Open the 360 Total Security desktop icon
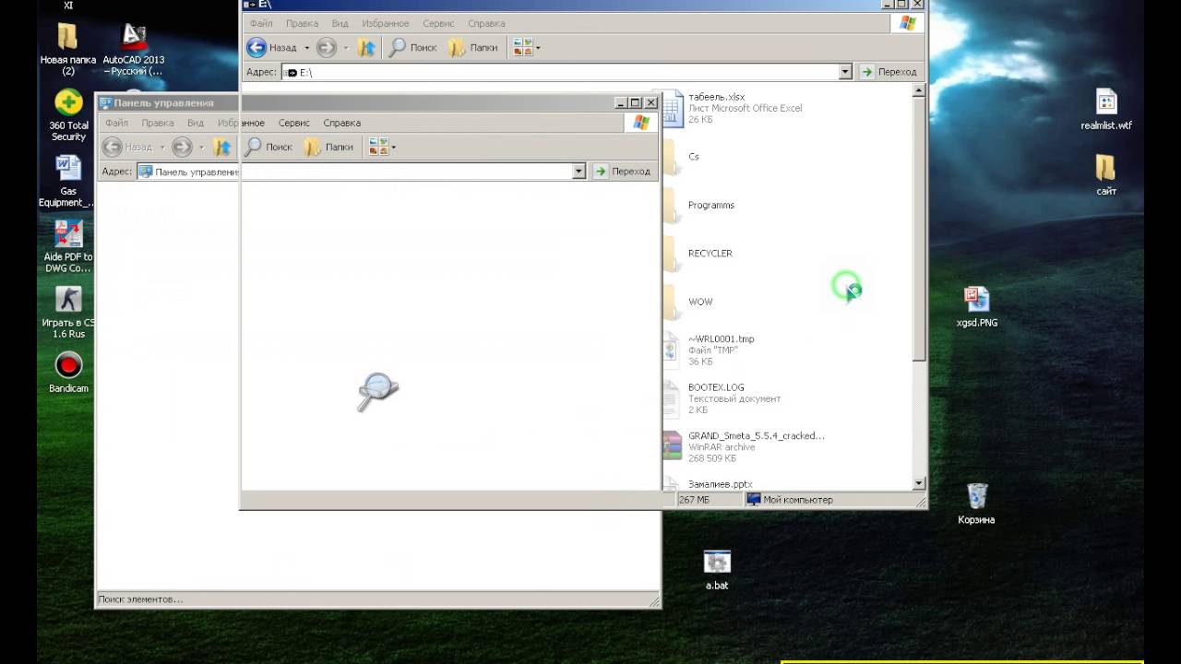Screen dimensions: 1181x664 68,115
